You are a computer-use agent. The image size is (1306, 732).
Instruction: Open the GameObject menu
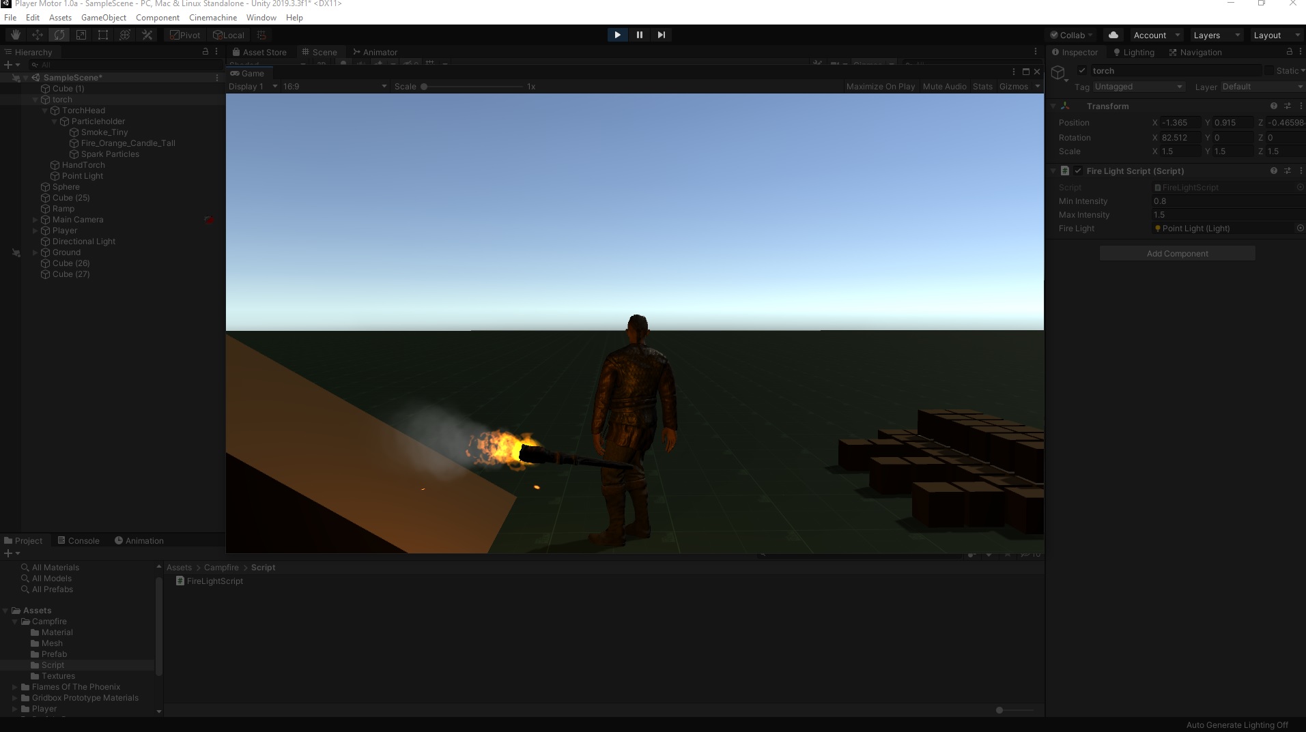[104, 17]
